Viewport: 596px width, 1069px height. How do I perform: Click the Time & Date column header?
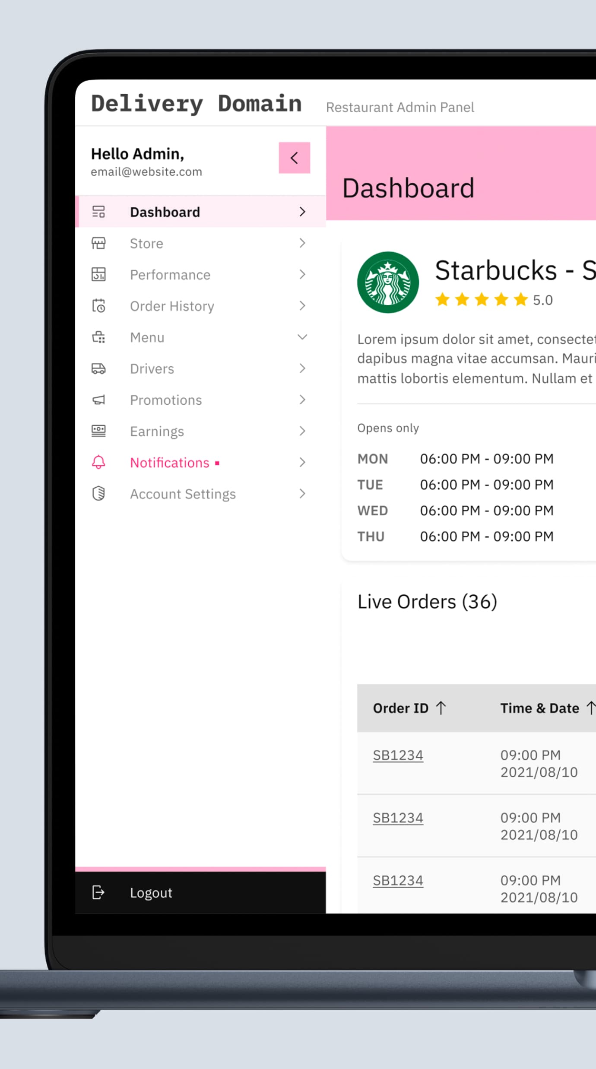(548, 708)
